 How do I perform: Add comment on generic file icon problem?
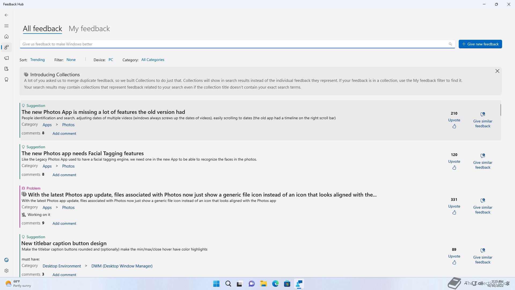tap(64, 223)
